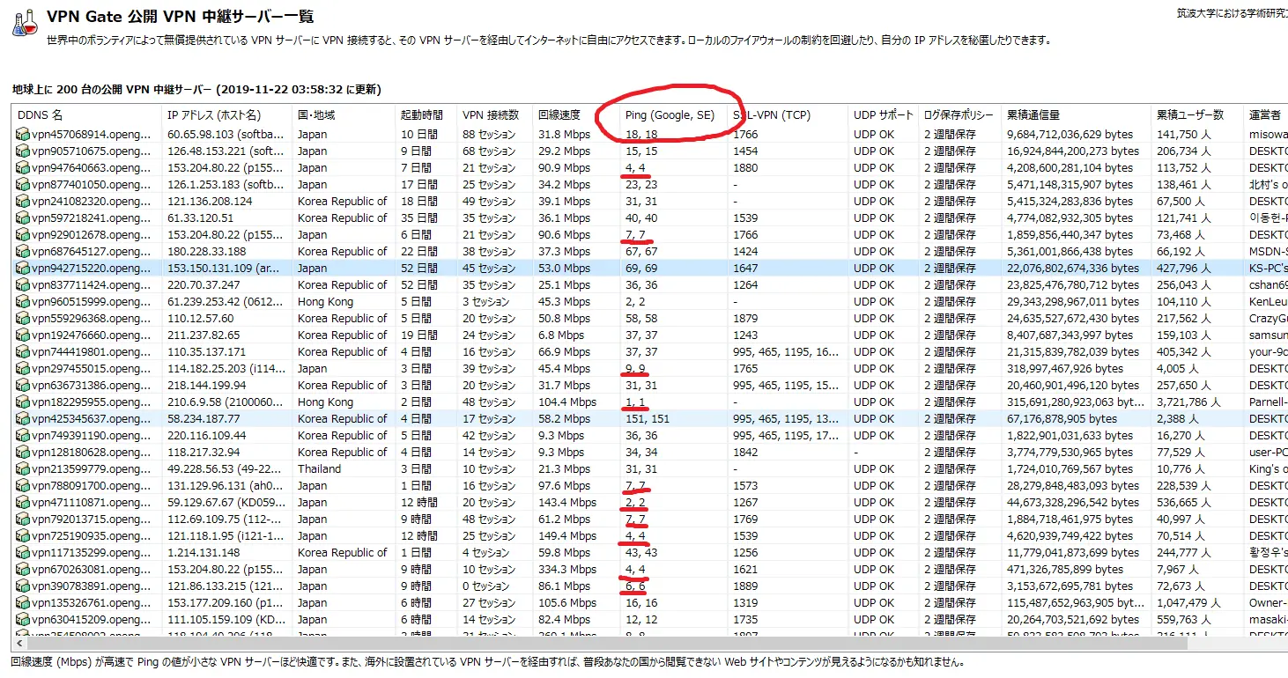Click server icon for vpn670263081 row
Image resolution: width=1288 pixels, height=678 pixels.
click(x=22, y=570)
